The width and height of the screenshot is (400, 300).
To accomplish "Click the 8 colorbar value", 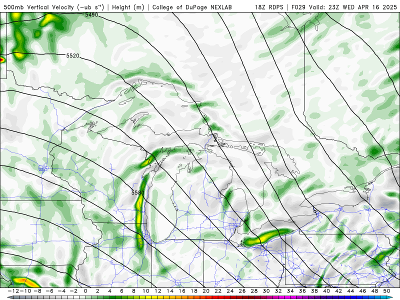I will pos(133,291).
